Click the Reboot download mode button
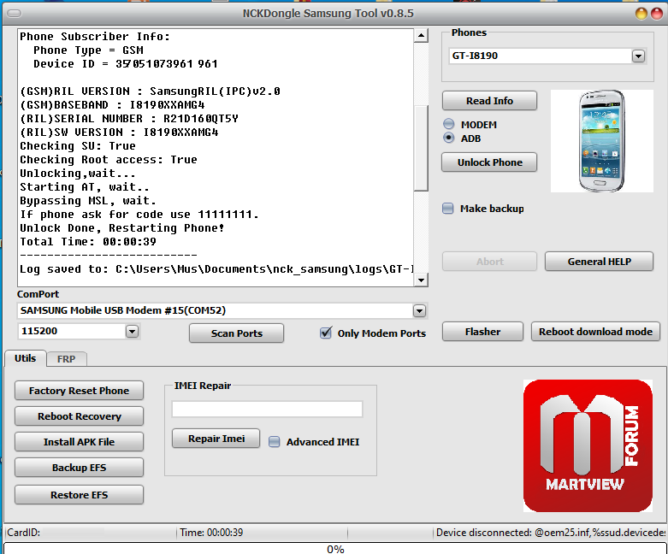The width and height of the screenshot is (668, 554). [x=595, y=332]
